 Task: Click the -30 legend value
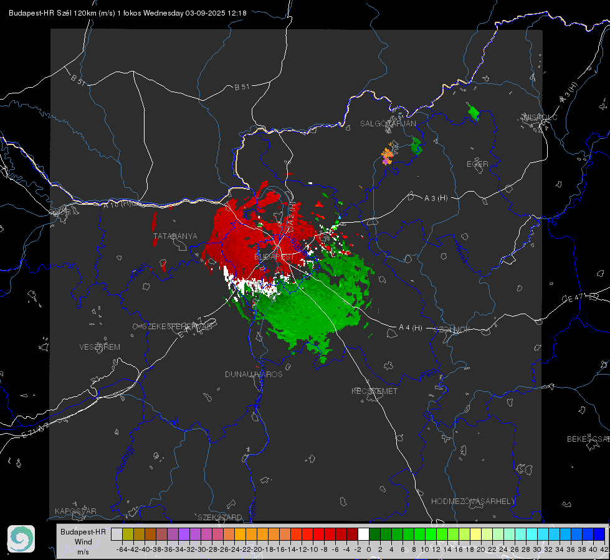point(201,549)
